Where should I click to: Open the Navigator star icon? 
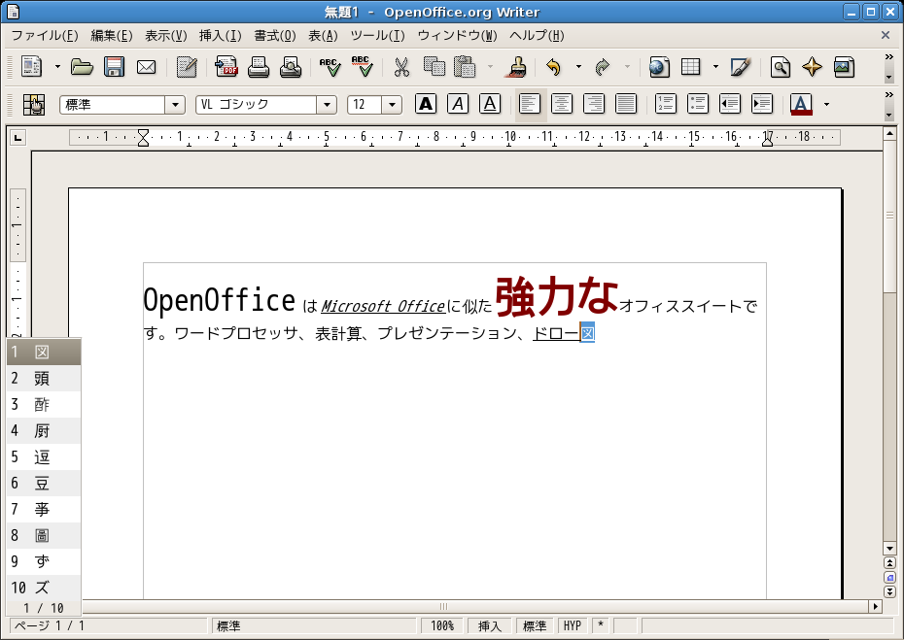click(812, 67)
